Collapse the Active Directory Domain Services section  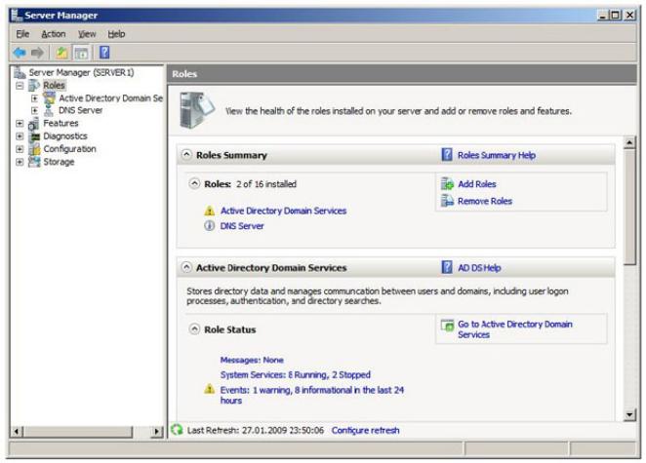[x=186, y=267]
